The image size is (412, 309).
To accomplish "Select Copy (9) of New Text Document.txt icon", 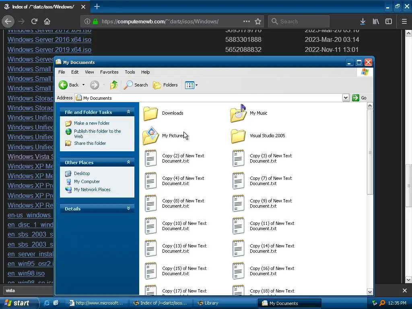I will (238, 203).
